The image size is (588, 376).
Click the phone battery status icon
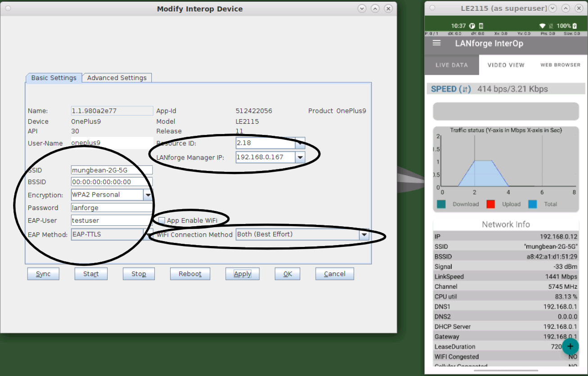pos(574,26)
